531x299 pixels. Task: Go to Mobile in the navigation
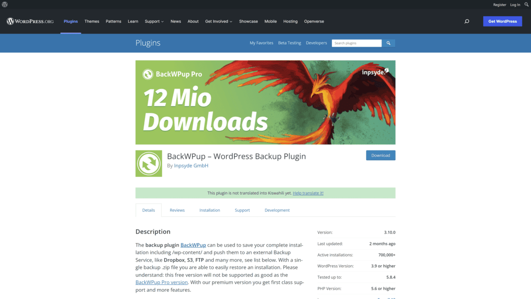(271, 21)
